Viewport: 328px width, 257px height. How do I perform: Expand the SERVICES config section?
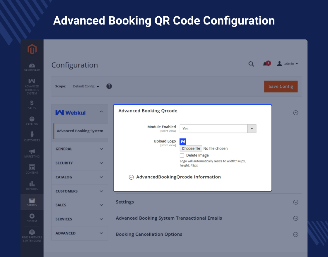click(80, 219)
